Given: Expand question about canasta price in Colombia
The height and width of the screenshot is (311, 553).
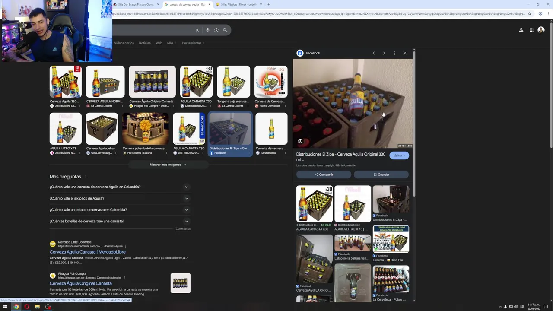Looking at the screenshot, I should click(x=120, y=187).
